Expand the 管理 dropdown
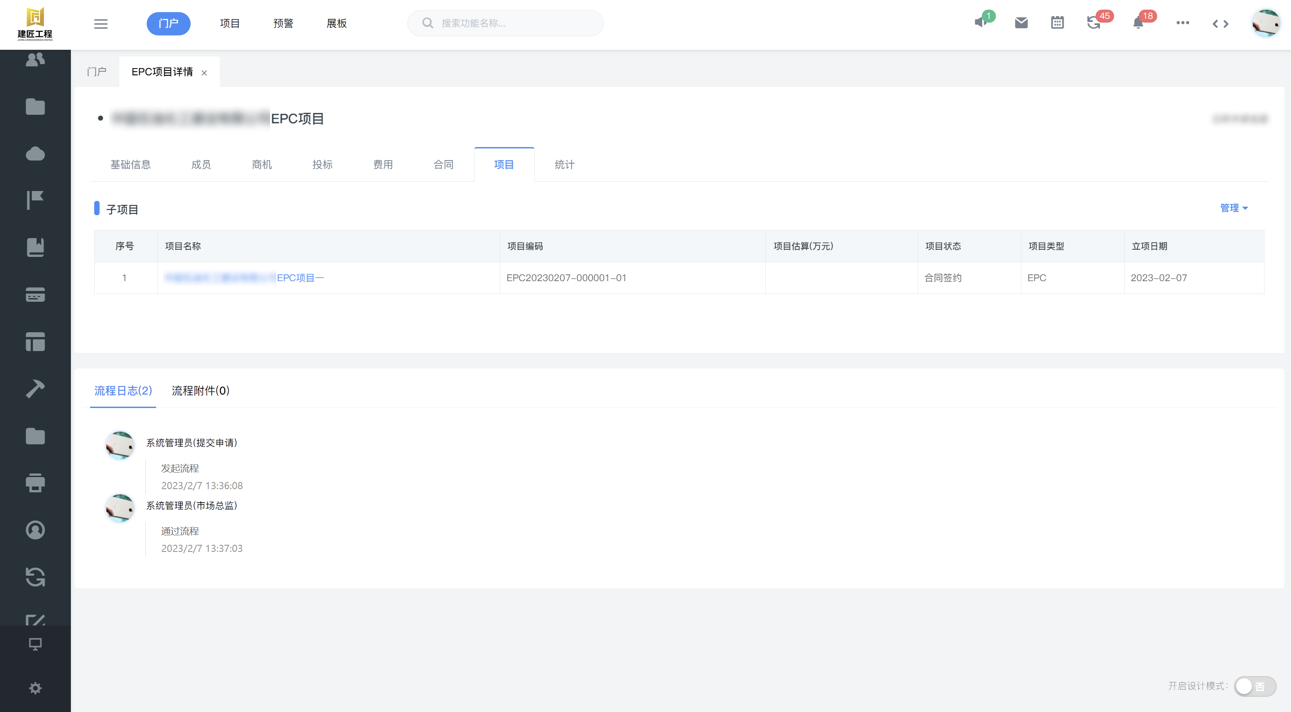The width and height of the screenshot is (1291, 712). 1234,208
